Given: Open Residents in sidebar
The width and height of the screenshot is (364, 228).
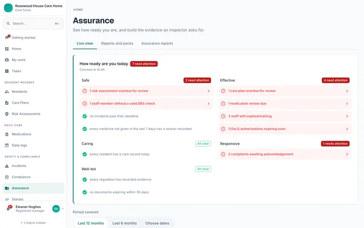Looking at the screenshot, I should (33, 92).
